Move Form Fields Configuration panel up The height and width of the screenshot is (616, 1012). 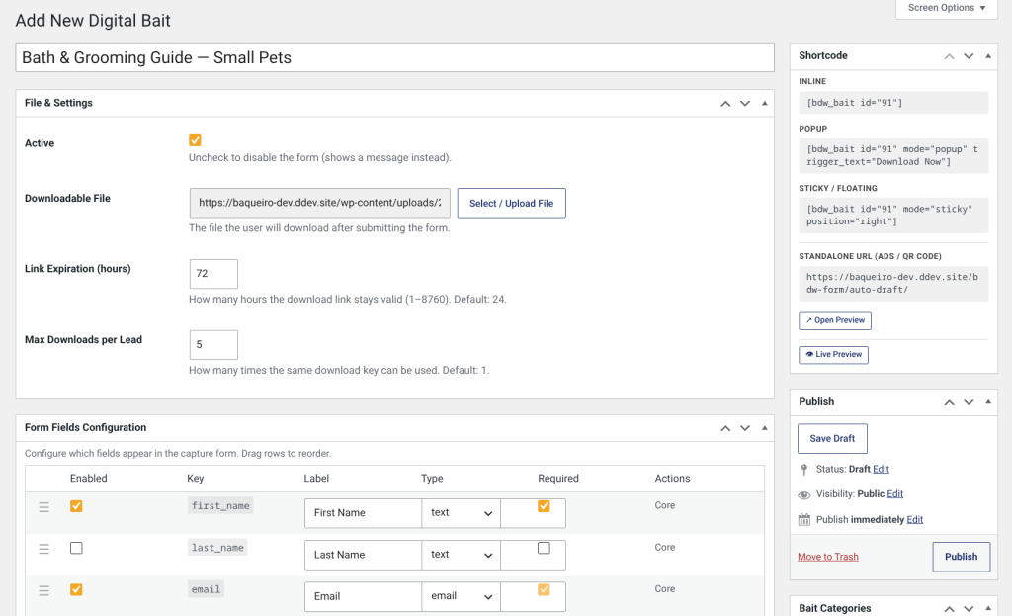tap(725, 428)
